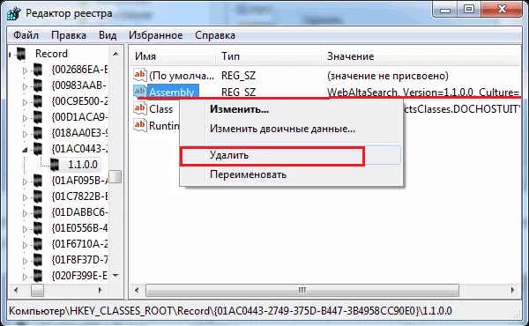
Task: Click the Registry Editor app icon in title bar
Action: pos(14,13)
